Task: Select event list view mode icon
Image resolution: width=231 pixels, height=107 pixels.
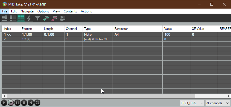Action: [21, 18]
